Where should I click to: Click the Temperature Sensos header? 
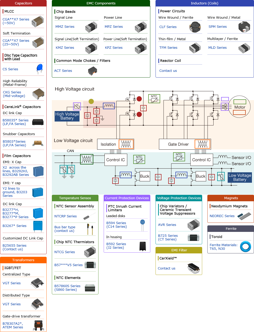coord(75,198)
